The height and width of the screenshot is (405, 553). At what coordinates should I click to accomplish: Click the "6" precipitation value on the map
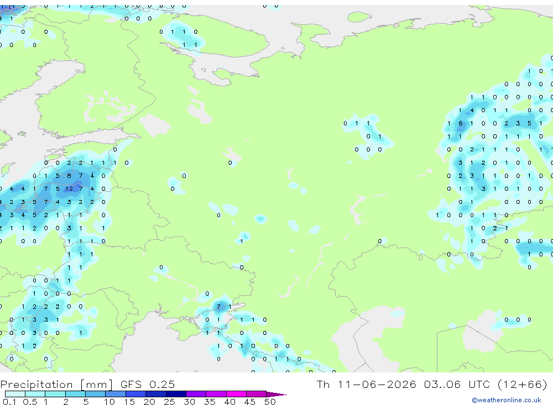pos(460,123)
